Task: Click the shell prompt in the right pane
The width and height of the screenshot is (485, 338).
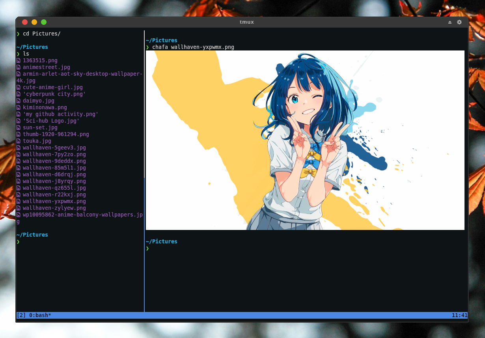Action: pos(147,248)
